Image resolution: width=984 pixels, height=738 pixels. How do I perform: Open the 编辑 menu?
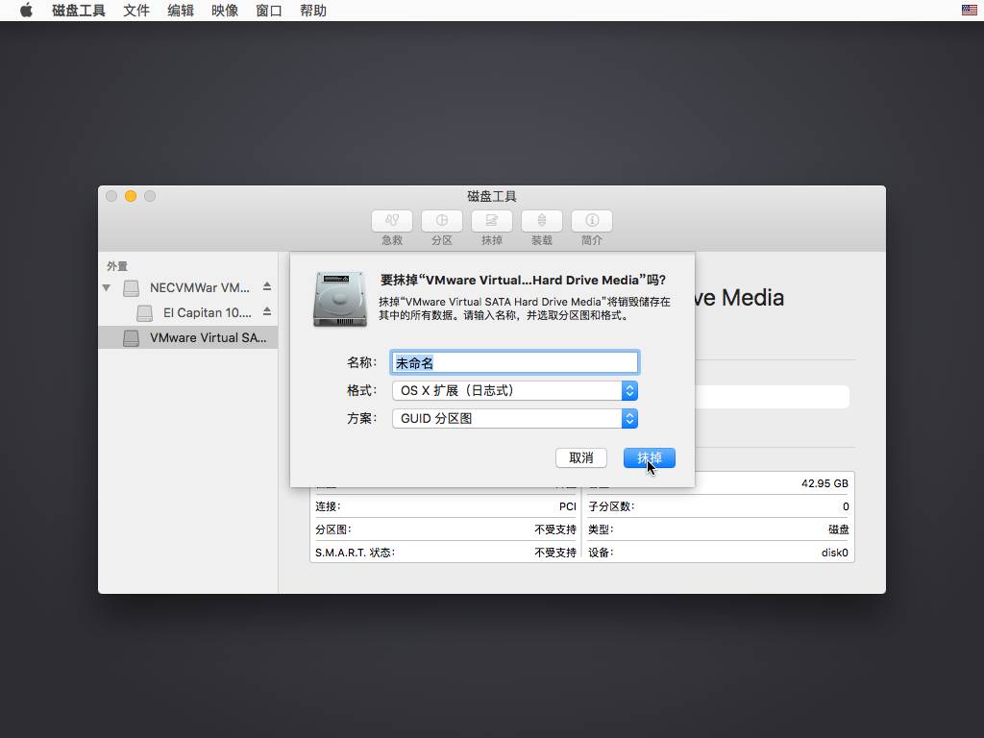click(x=181, y=11)
